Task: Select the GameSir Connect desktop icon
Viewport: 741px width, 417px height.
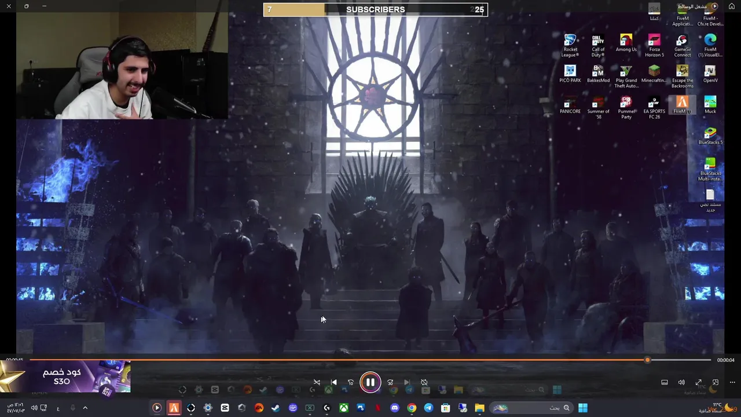Action: [682, 45]
